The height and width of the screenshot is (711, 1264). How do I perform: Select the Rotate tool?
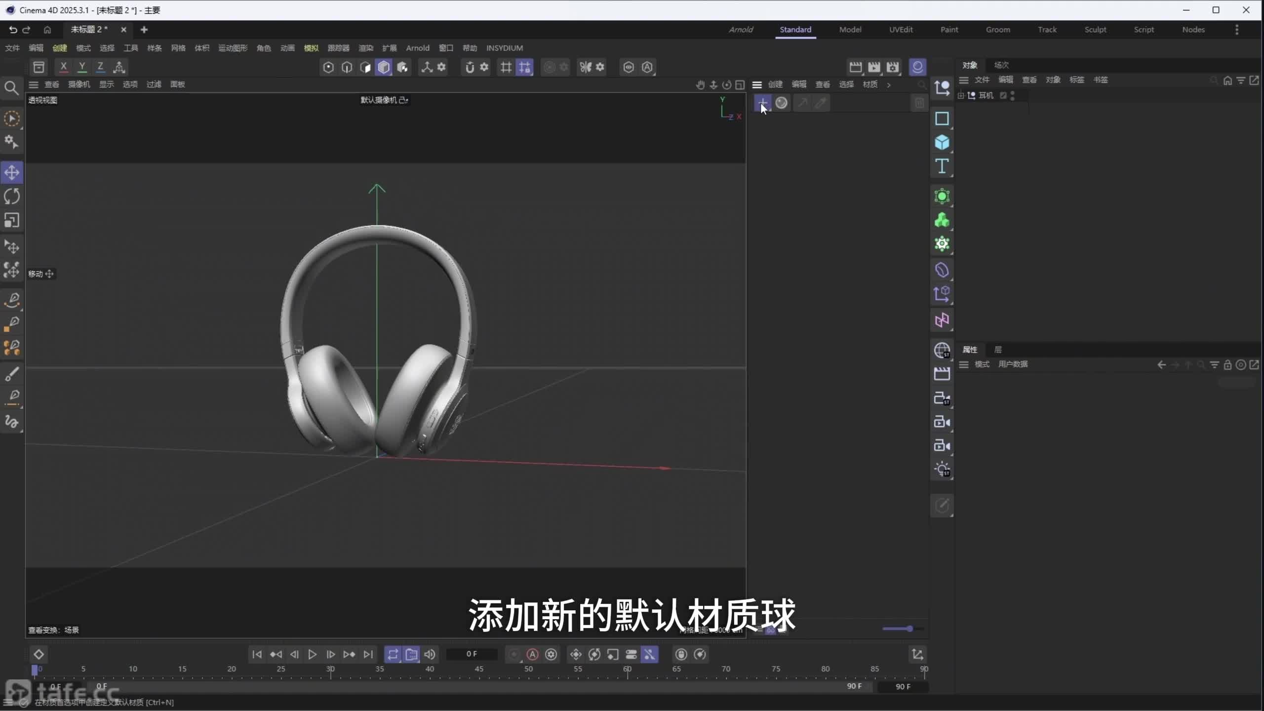(x=12, y=197)
